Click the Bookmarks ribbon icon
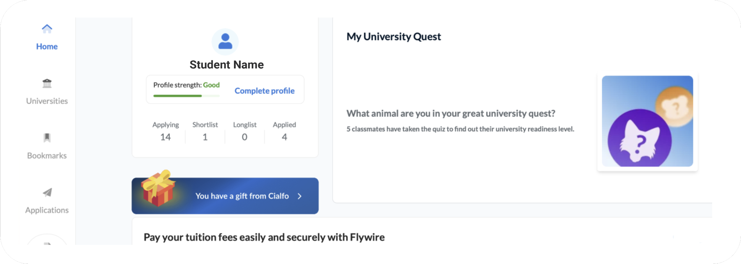 (47, 138)
